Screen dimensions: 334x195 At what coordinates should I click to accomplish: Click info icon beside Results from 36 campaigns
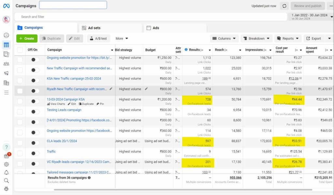[x=89, y=177]
